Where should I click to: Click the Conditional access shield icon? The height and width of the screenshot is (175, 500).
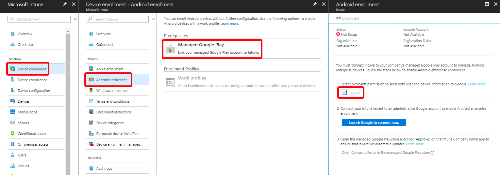12,134
